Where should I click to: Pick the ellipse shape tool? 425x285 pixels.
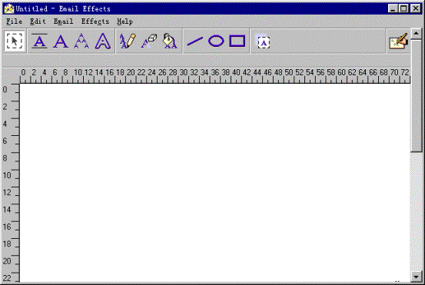[216, 41]
